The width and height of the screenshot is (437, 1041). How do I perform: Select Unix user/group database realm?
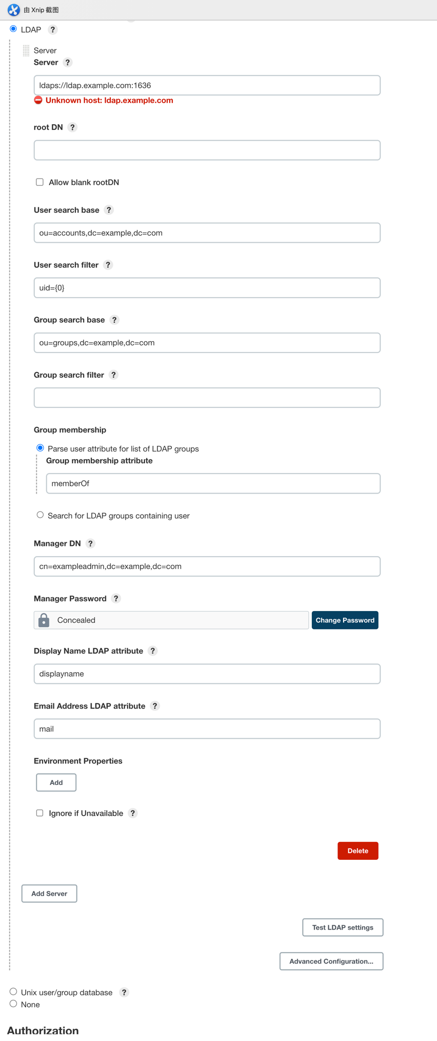[x=13, y=991]
